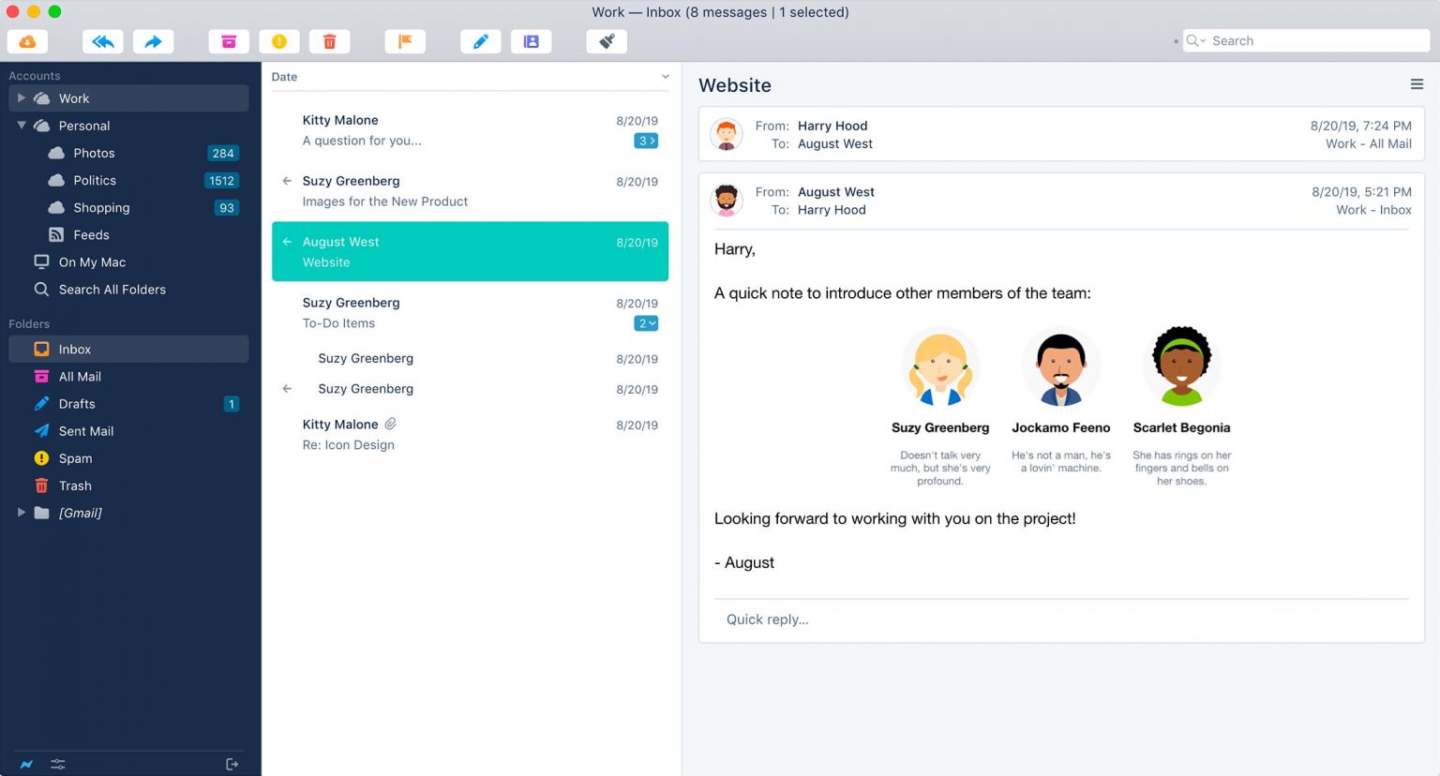Open the message options menu on the right
This screenshot has height=776, width=1440.
pyautogui.click(x=1417, y=83)
